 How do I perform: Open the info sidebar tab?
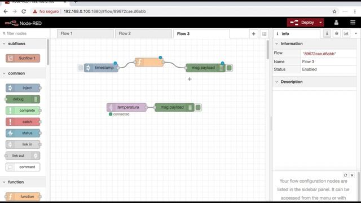(297, 34)
